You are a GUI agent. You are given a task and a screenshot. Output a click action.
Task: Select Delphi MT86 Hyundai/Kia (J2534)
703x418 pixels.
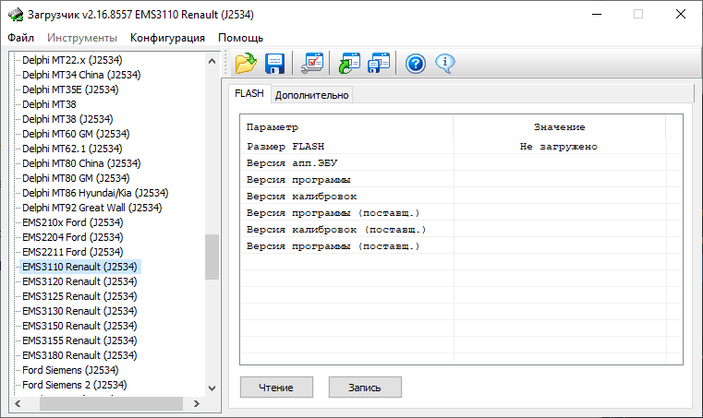click(x=95, y=193)
